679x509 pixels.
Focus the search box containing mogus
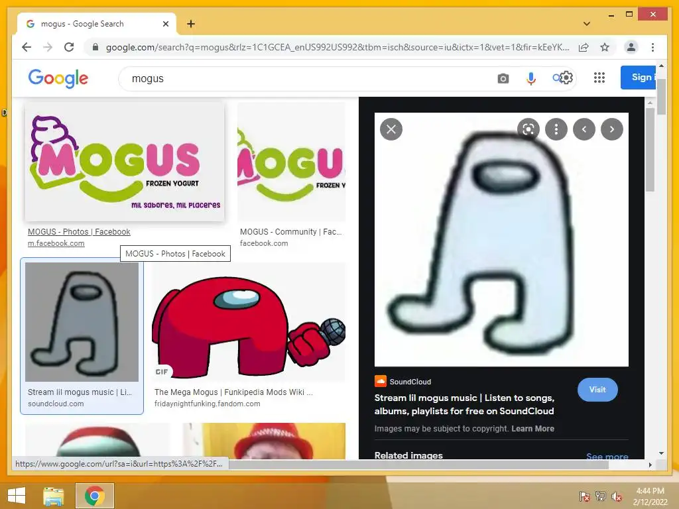point(303,78)
